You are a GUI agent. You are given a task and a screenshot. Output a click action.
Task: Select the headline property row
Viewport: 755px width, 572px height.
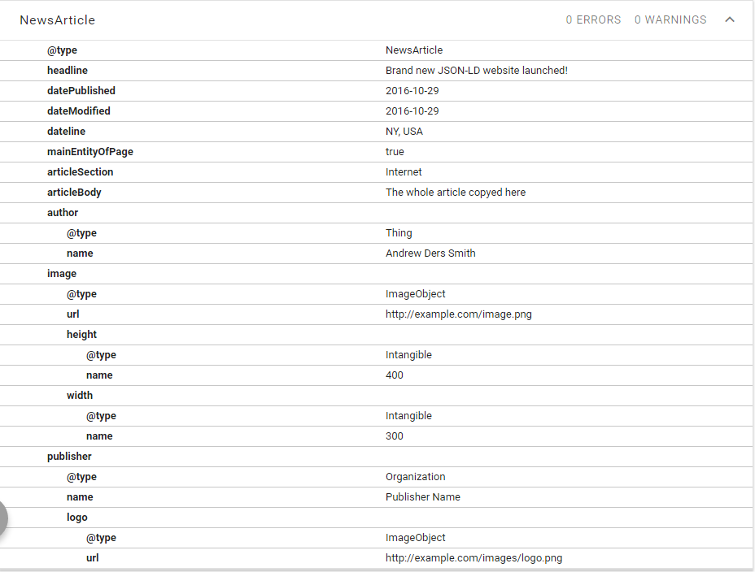[68, 71]
